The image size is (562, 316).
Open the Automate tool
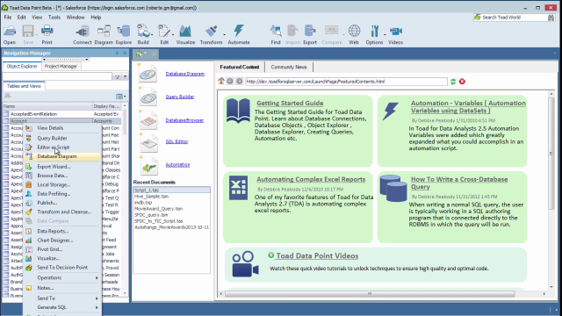[239, 34]
